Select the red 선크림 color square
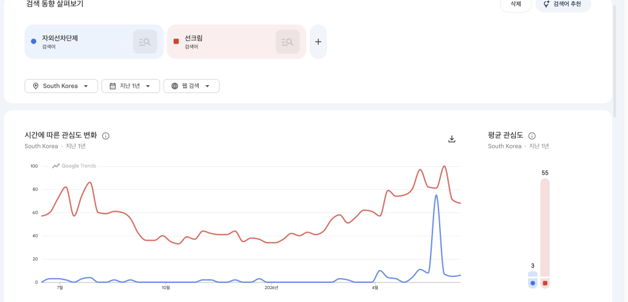Viewport: 628px width, 302px height. [176, 42]
